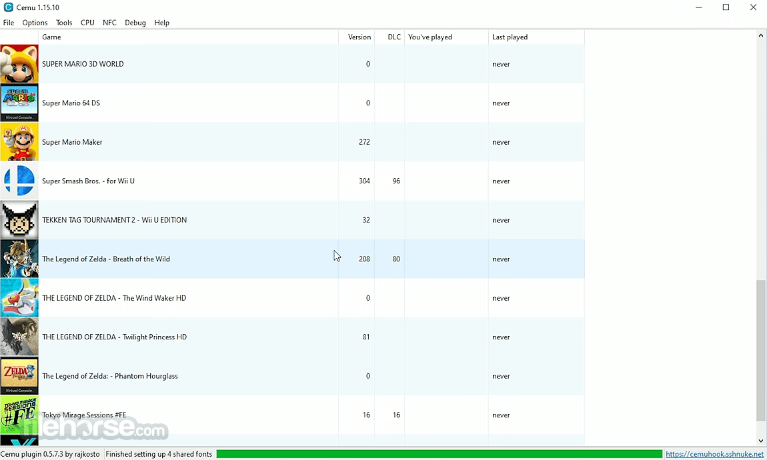Select TEKKEN TAG TOURNAMENT 2 title text
767x460 pixels.
tap(115, 220)
